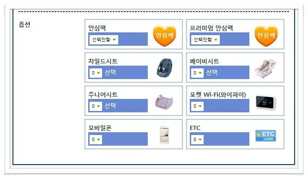Click the mobile phone image
This screenshot has height=178, width=308.
click(164, 135)
